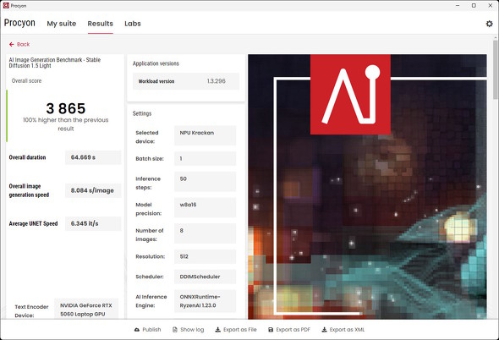
Task: Click the AI Inference Engine label
Action: (x=151, y=301)
